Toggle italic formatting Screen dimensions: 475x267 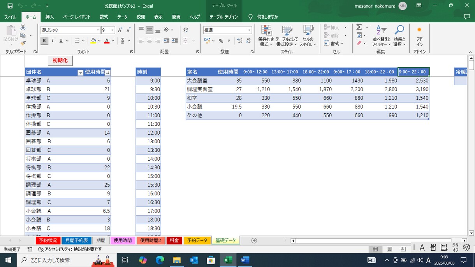click(x=53, y=41)
